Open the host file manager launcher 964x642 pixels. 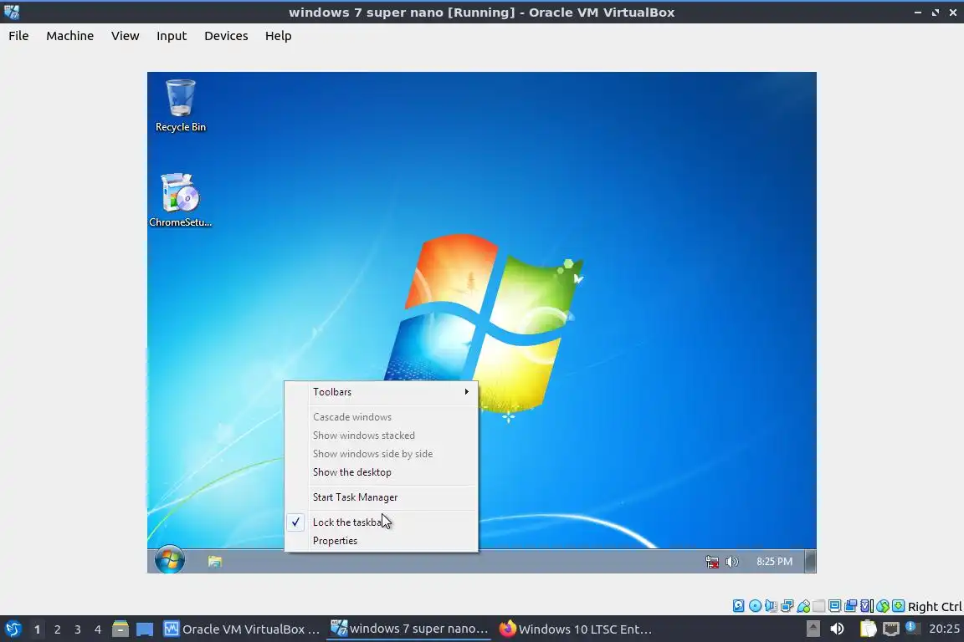point(120,629)
